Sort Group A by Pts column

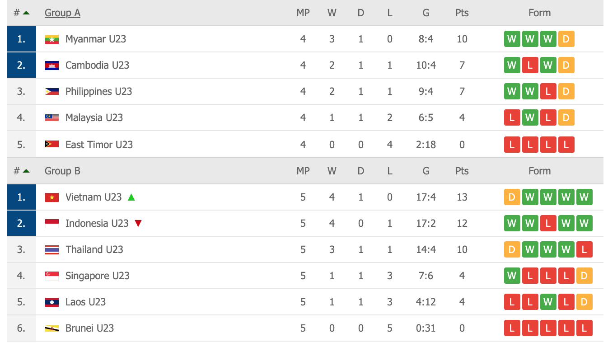[462, 13]
